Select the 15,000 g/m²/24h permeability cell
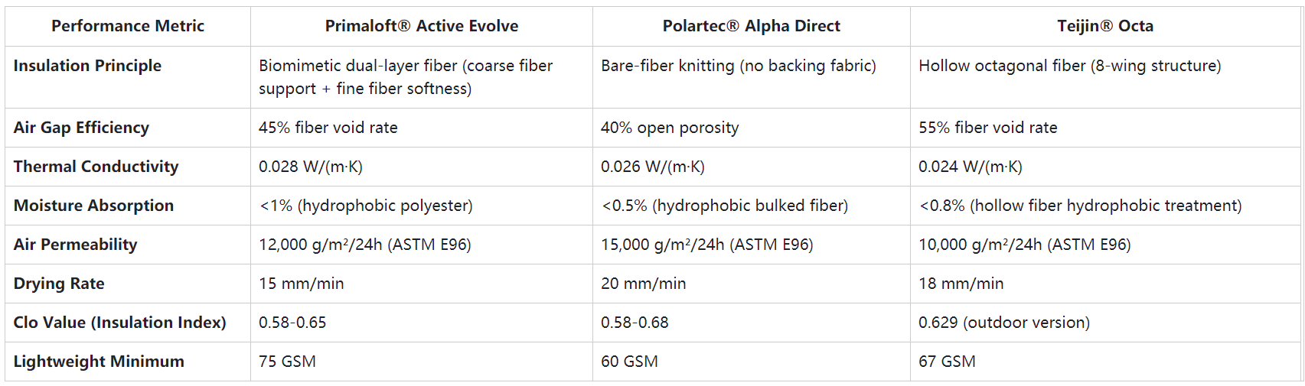The image size is (1305, 386). pos(706,245)
